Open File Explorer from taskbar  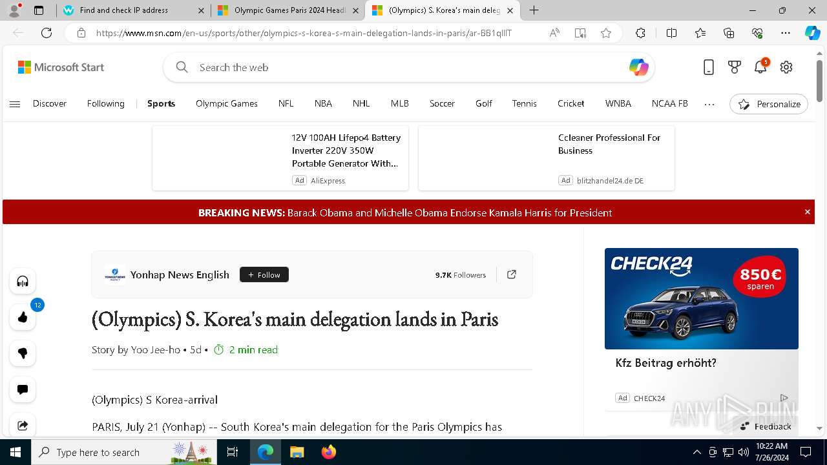(297, 452)
